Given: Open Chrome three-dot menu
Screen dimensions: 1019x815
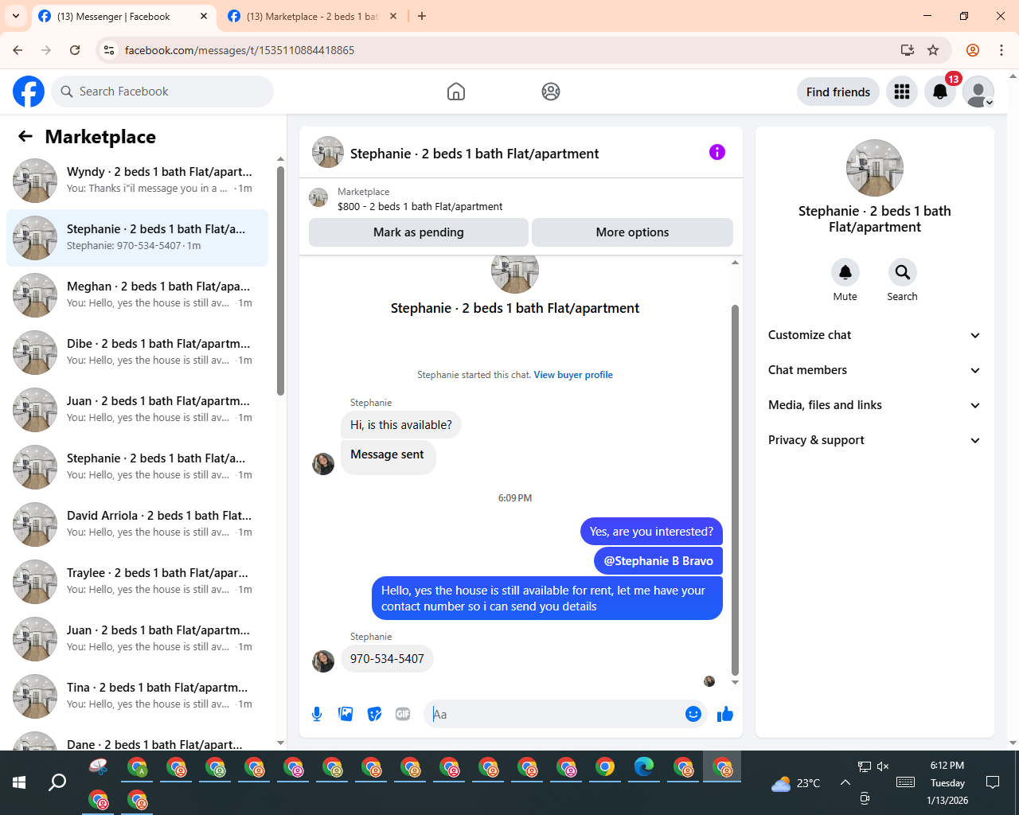Looking at the screenshot, I should (x=1001, y=50).
